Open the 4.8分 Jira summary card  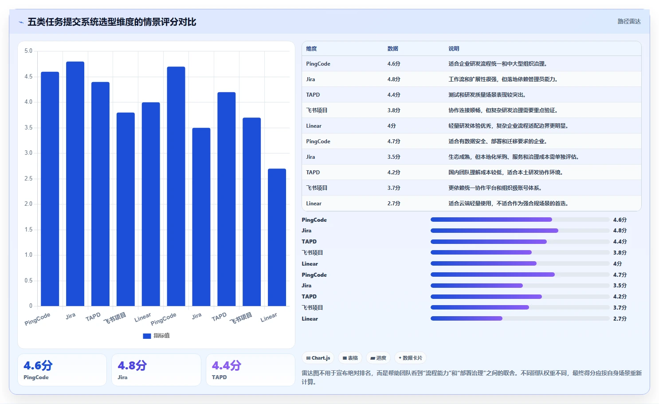coord(156,370)
